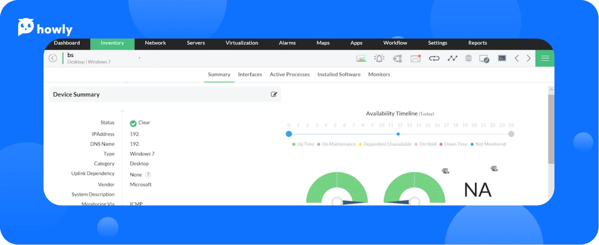Click the Uplink Dependency help question mark
This screenshot has height=245, width=599.
point(148,174)
